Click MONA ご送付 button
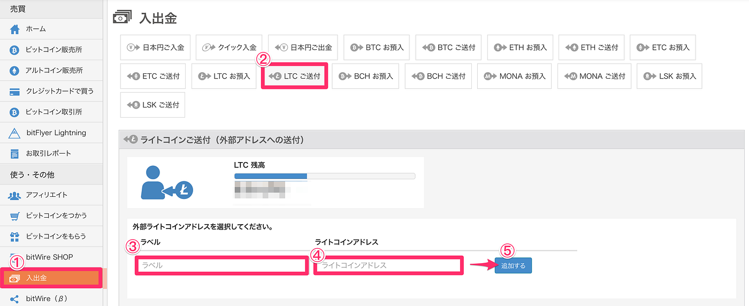The width and height of the screenshot is (749, 306). click(x=594, y=76)
